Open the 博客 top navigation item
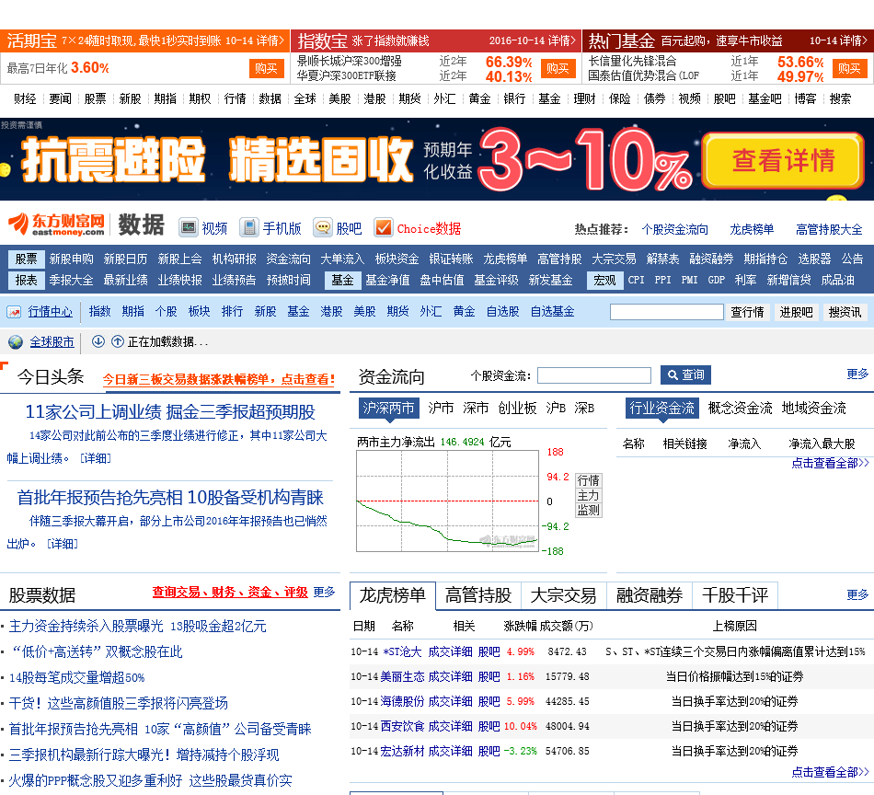The height and width of the screenshot is (795, 874). point(805,98)
